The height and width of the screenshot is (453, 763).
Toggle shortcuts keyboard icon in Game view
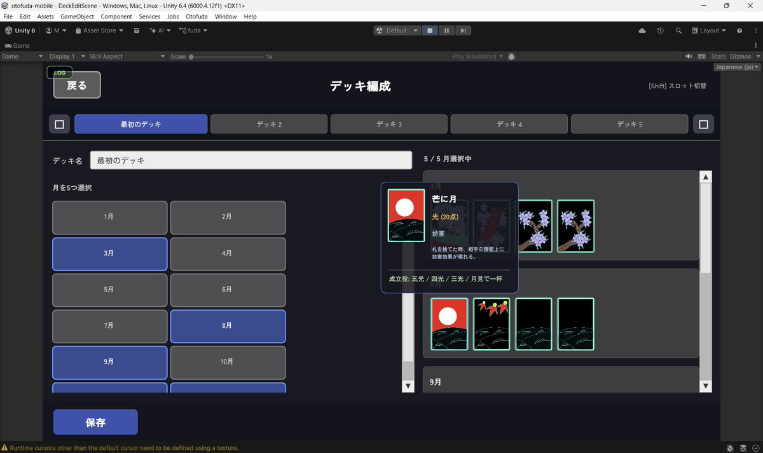coord(702,57)
